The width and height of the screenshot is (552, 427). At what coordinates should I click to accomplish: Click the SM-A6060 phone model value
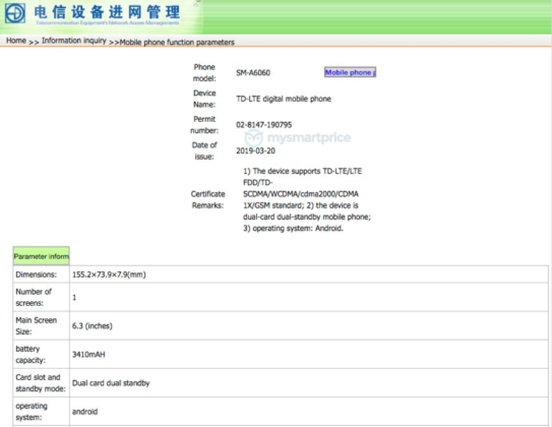253,73
